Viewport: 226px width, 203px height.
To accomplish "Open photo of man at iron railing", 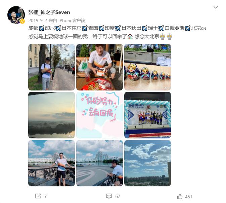I will 51,163.
